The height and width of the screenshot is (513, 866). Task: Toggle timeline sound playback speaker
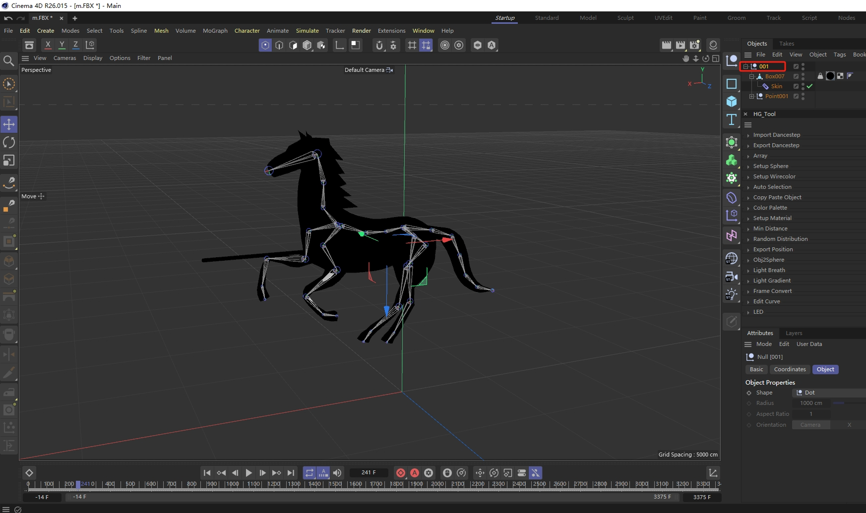337,473
